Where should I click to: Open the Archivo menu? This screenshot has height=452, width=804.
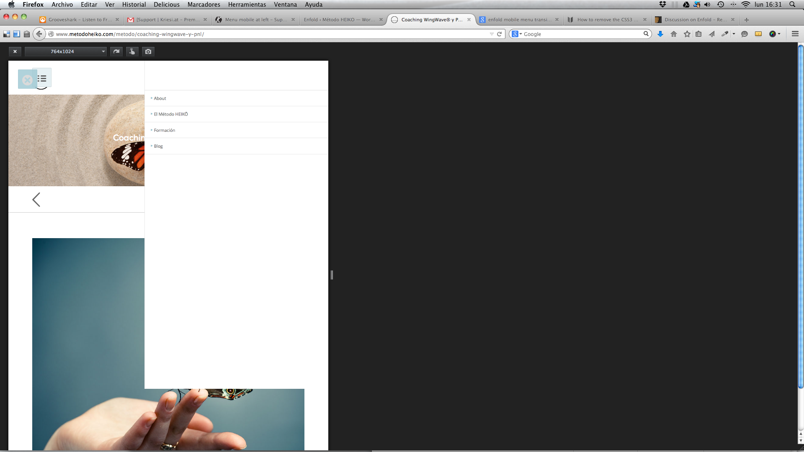62,4
